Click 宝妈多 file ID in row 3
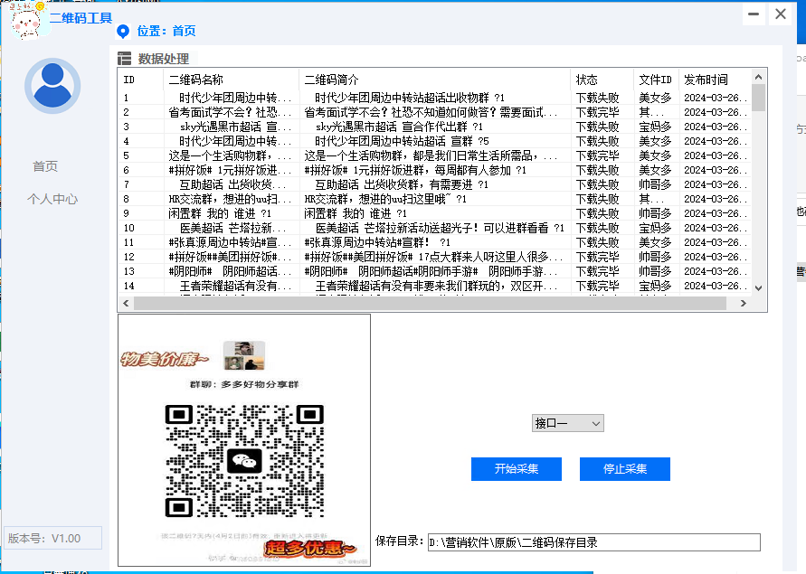Screen dimensions: 806x574 pyautogui.click(x=656, y=127)
